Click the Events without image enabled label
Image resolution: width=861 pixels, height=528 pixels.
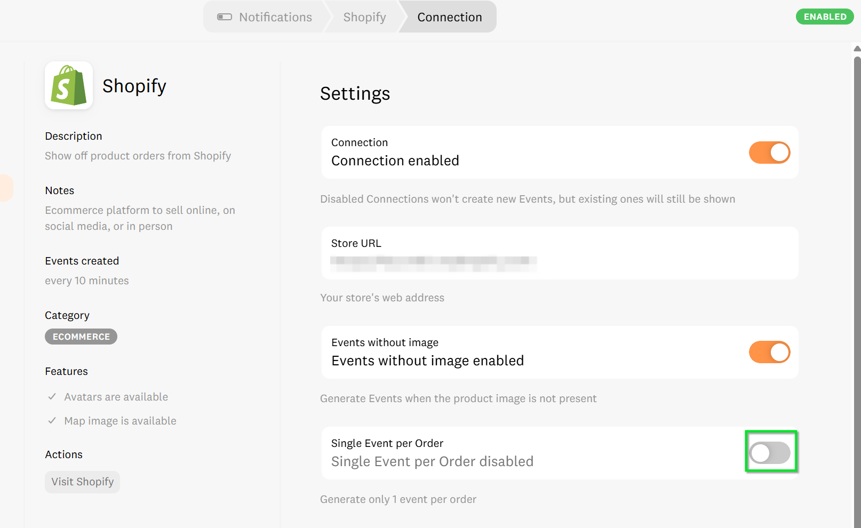(x=427, y=361)
